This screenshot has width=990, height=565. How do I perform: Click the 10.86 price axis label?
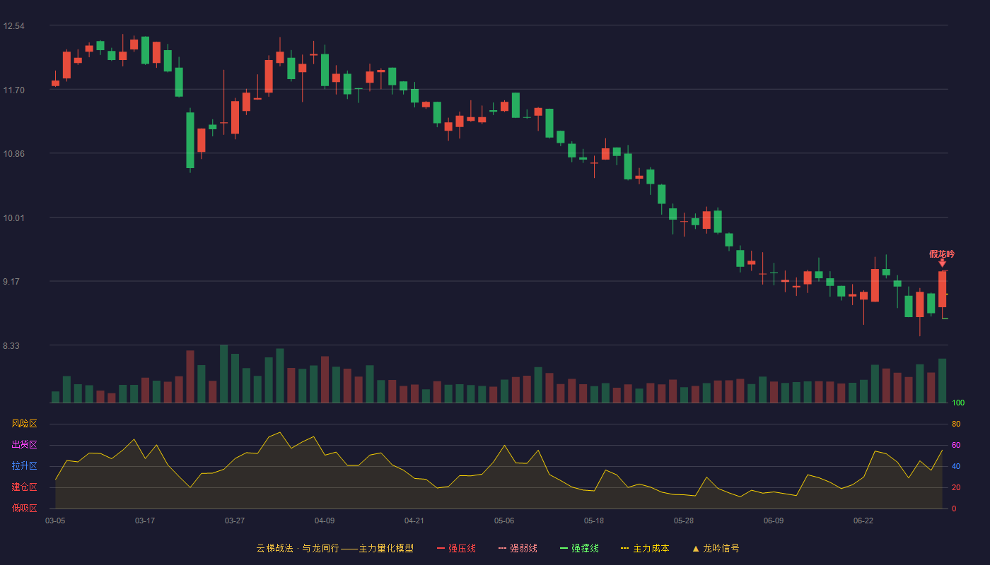point(13,154)
